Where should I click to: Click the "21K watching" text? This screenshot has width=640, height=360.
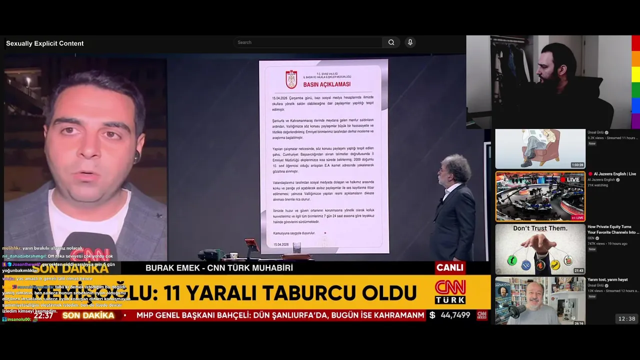coord(597,185)
